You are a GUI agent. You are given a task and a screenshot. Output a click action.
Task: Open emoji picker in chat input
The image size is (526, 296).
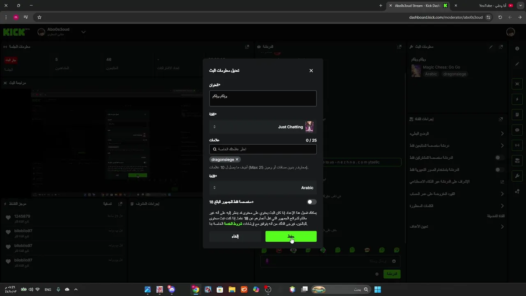394,261
